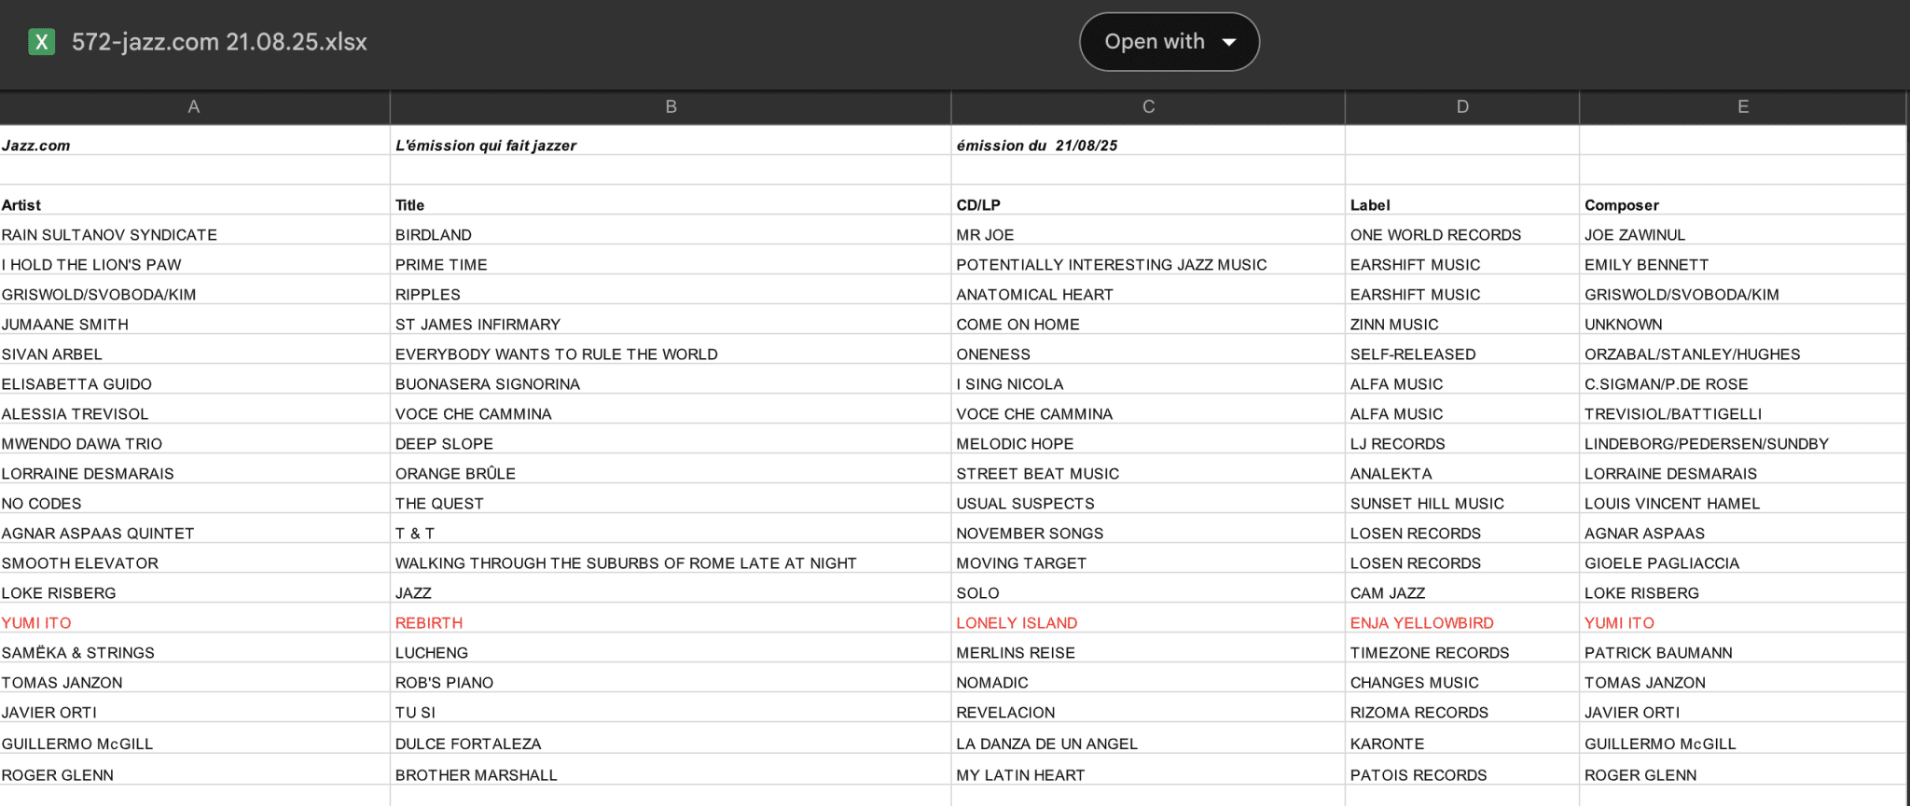Click 'PATOIS RECORDS' label cell
Viewport: 1910px width, 806px height.
coord(1462,771)
